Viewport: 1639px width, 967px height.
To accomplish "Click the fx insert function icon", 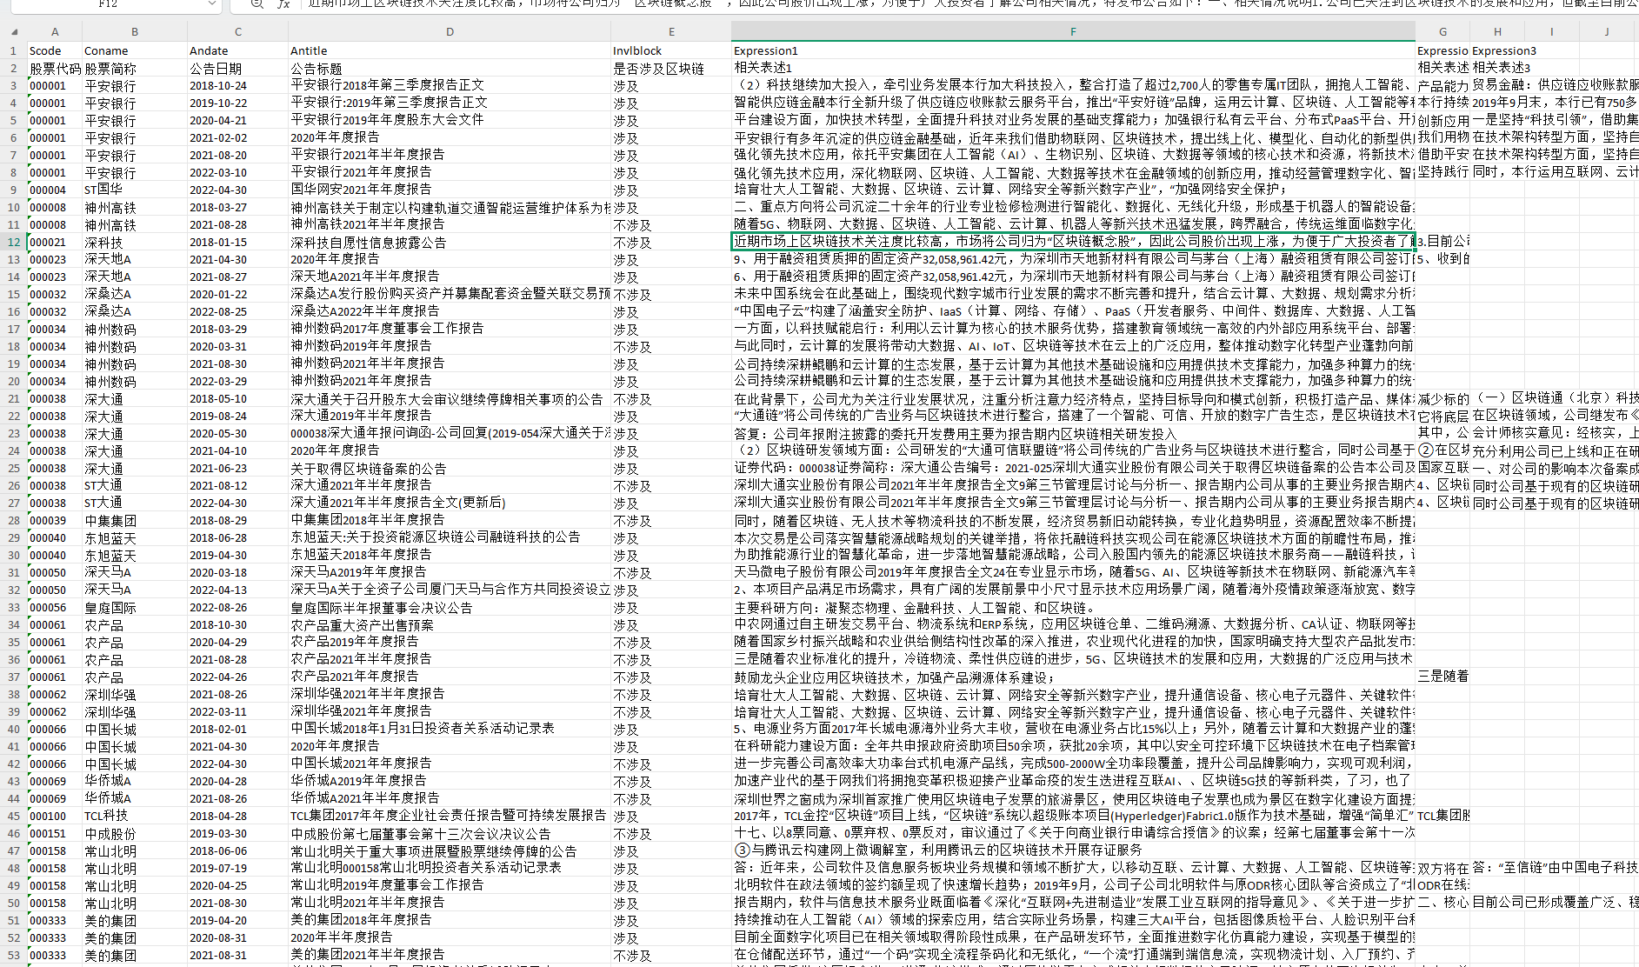I will 283,4.
